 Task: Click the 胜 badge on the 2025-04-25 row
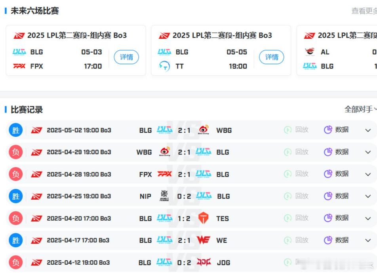pyautogui.click(x=15, y=196)
